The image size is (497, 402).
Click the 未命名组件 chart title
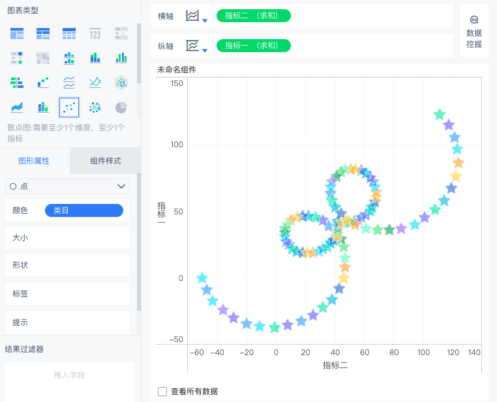177,70
